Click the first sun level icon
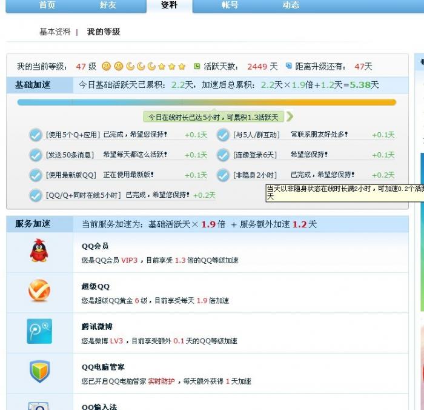 point(106,66)
